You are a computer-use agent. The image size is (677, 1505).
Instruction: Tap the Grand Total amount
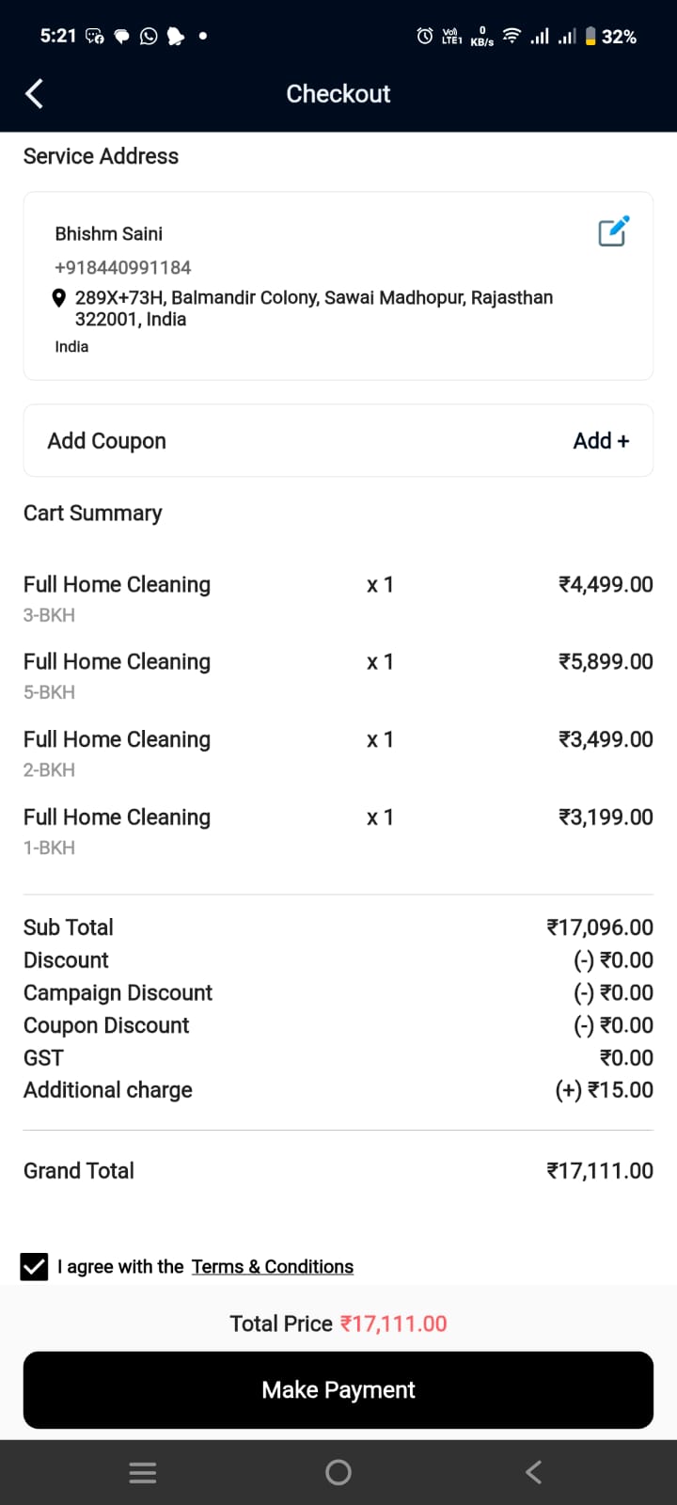click(x=600, y=1171)
